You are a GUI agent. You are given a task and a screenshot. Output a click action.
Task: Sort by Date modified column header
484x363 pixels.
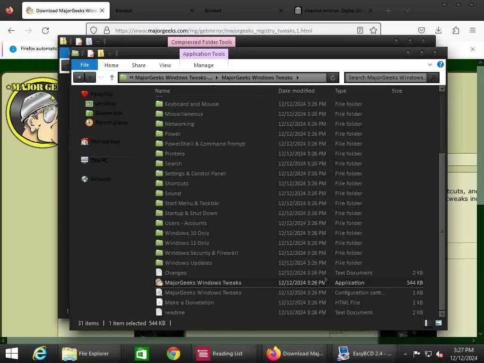tap(296, 91)
